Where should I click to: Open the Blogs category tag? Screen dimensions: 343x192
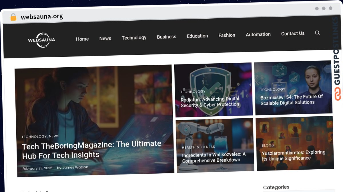coord(268,145)
